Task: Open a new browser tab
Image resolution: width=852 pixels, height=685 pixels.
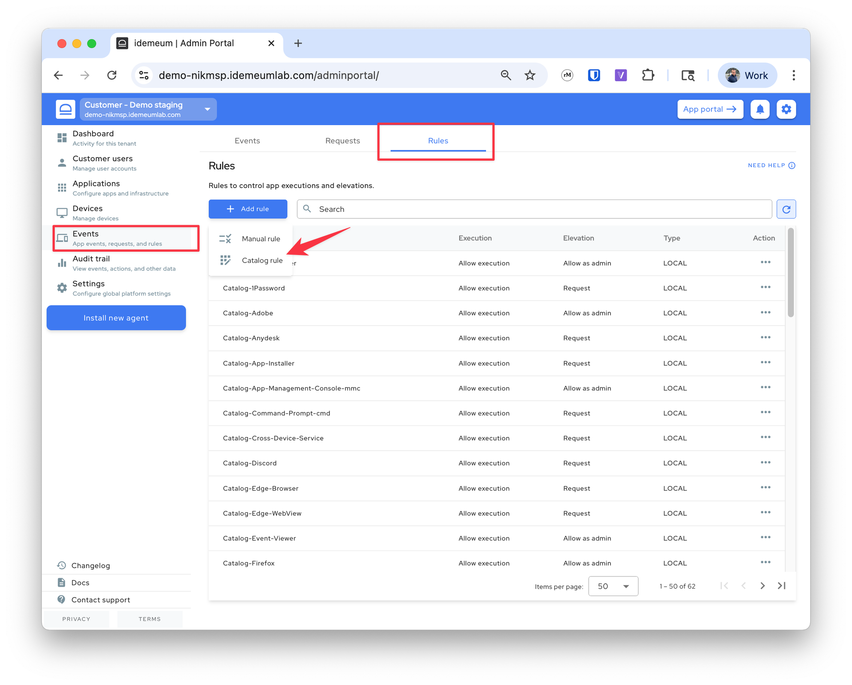Action: (298, 43)
